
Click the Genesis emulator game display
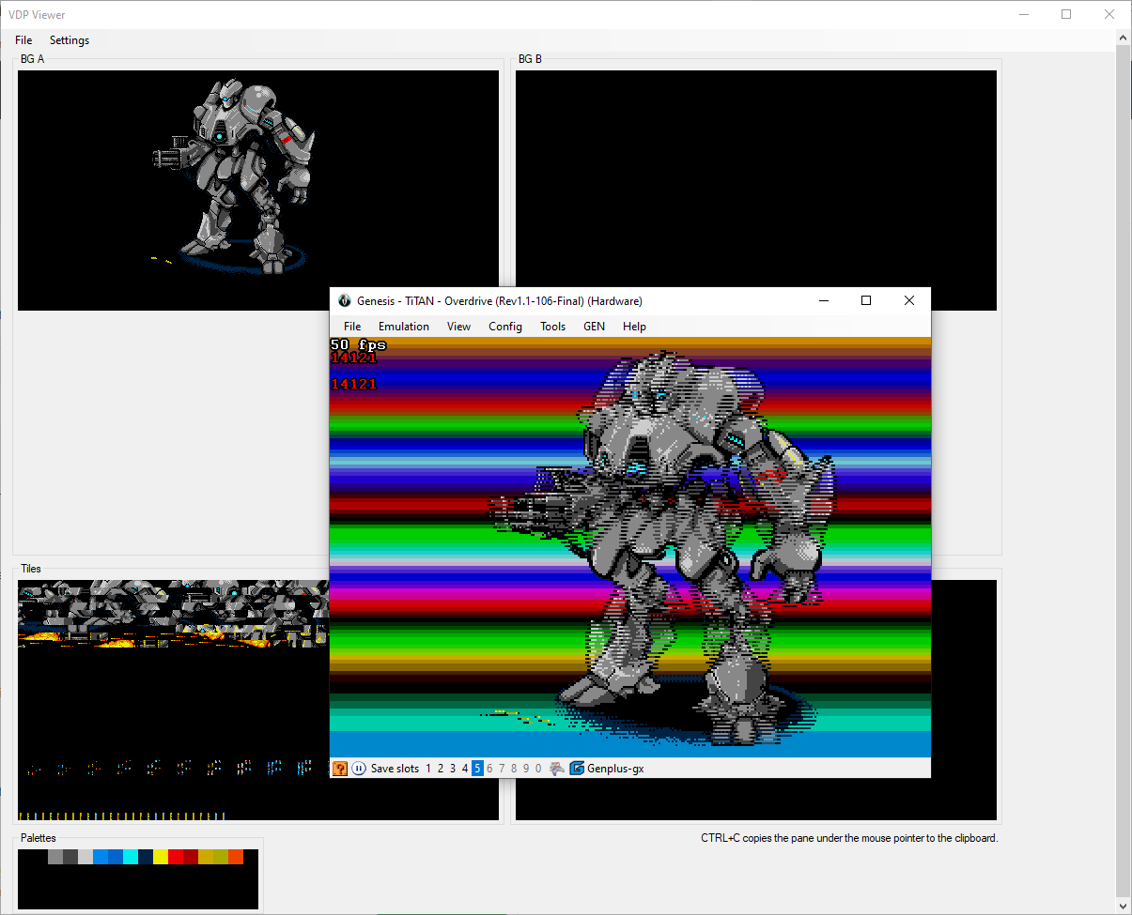pos(630,547)
